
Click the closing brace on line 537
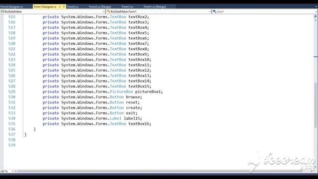(x=25, y=135)
